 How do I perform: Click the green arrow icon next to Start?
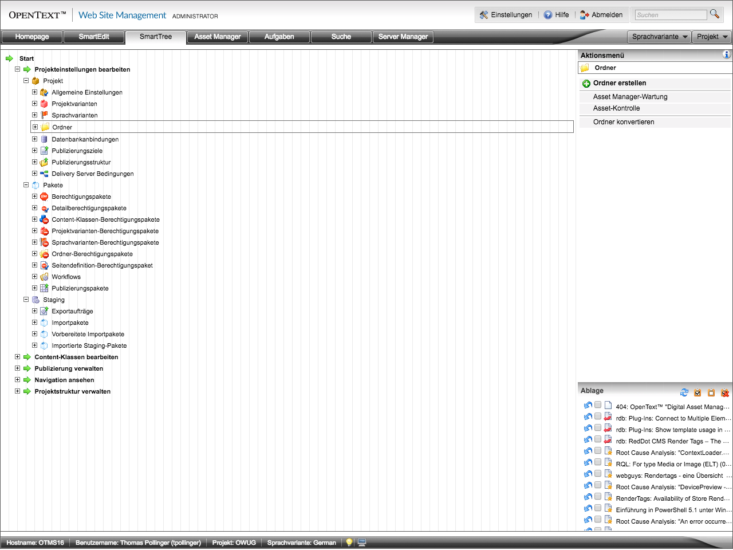(x=9, y=58)
